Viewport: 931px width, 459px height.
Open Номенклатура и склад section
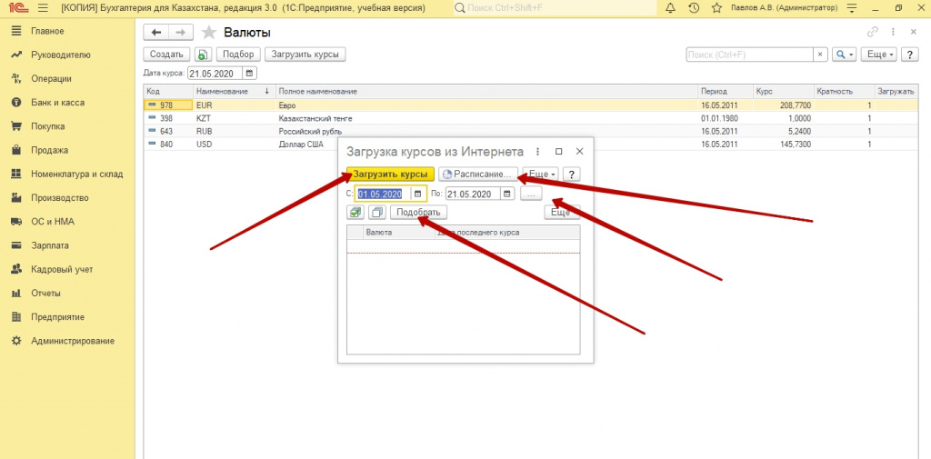[76, 174]
